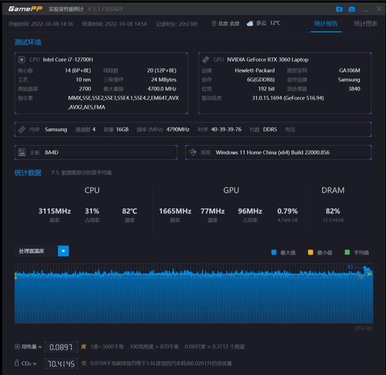
Task: Open the folder export icon in title bar
Action: point(339,9)
